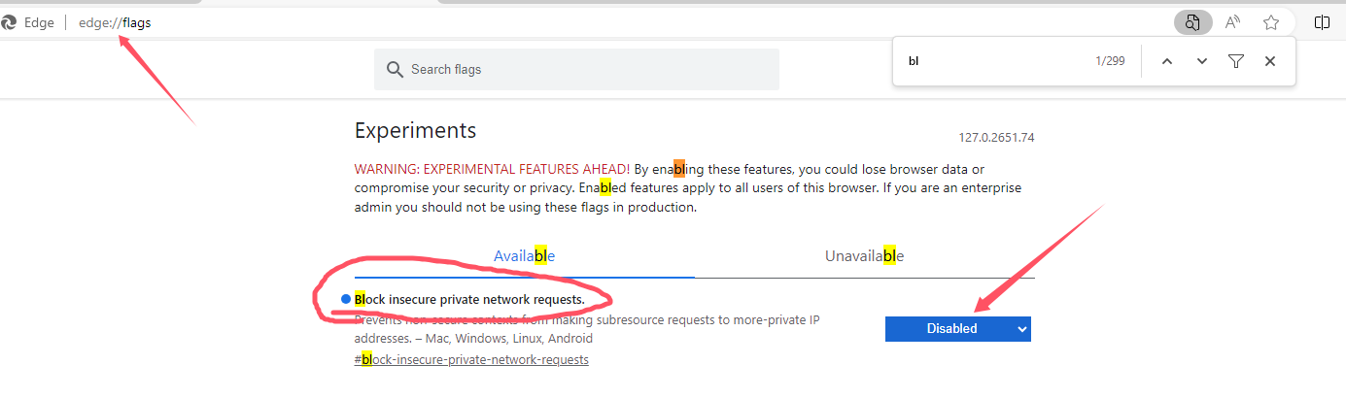Open split screen from toolbar icon

(x=1322, y=22)
